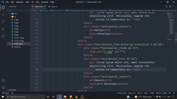Change the CRLF end of line sequence

click(146, 93)
